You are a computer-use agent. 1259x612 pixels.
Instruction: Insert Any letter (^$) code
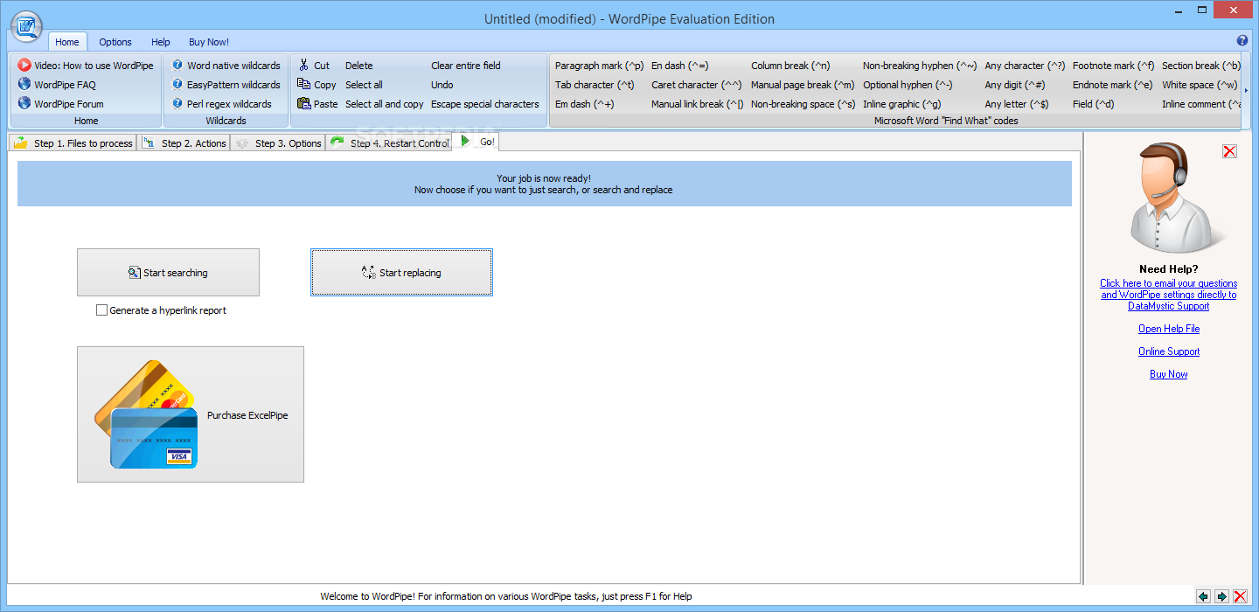[1016, 104]
